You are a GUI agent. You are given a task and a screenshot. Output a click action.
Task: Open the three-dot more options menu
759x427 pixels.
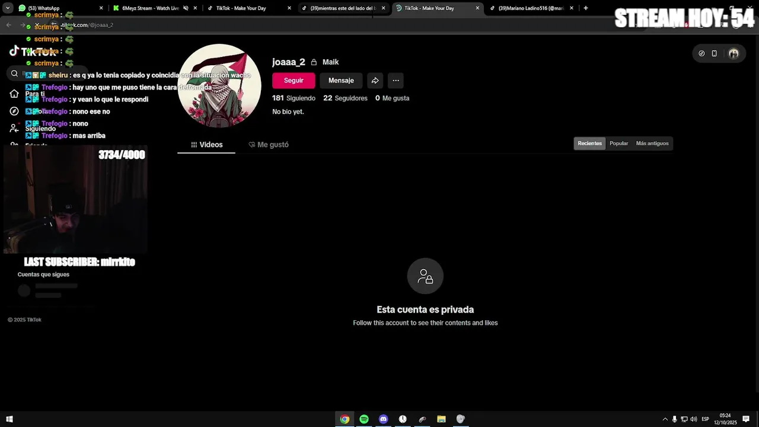[x=396, y=81]
